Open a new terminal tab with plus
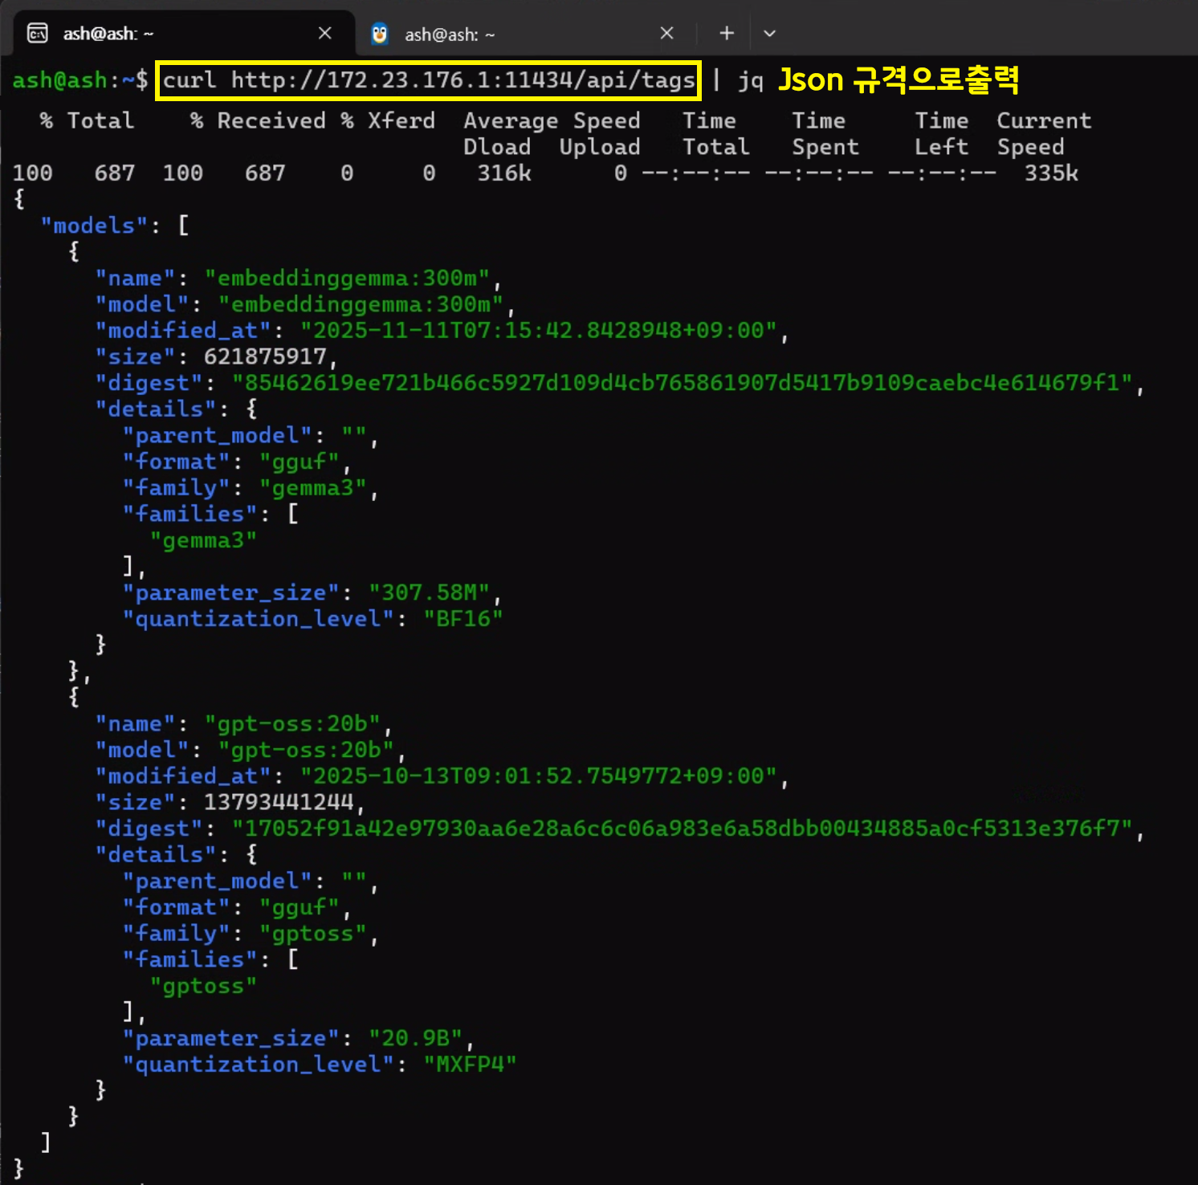Image resolution: width=1198 pixels, height=1185 pixels. pyautogui.click(x=727, y=33)
